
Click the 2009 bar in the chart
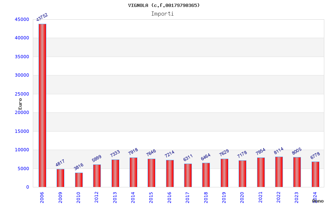point(60,178)
